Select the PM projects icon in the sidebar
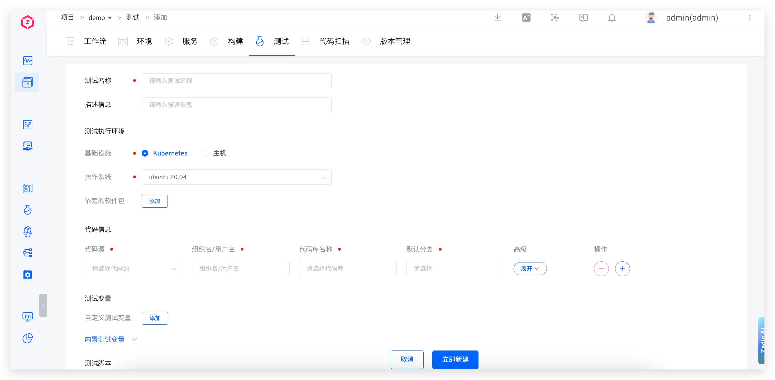 (x=27, y=82)
